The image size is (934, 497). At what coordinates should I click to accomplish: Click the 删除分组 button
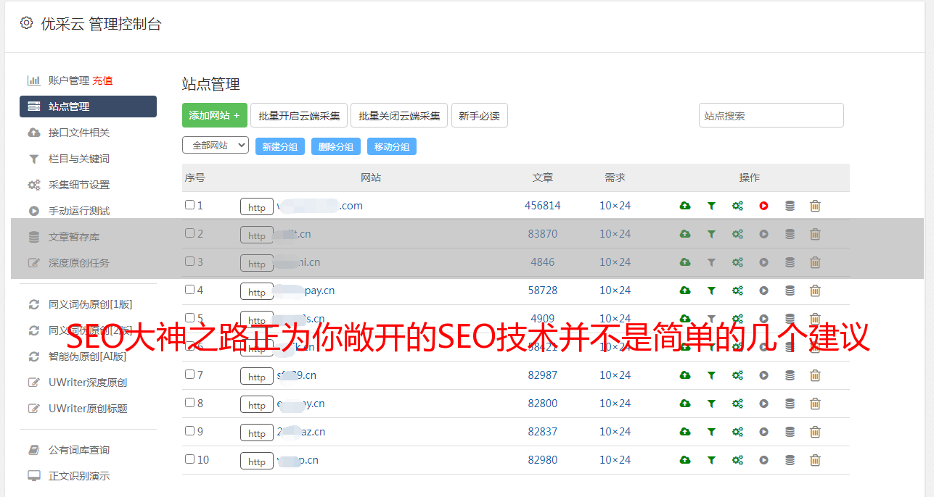point(336,146)
